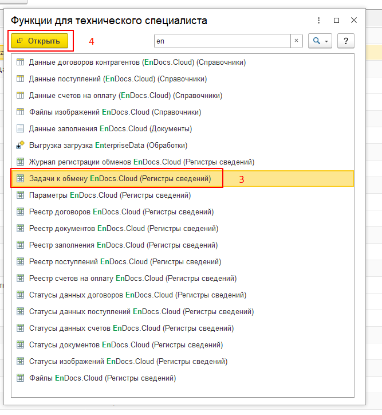This screenshot has width=382, height=415.
Task: Click the register icon beside Журнал регистрации обменов
Action: point(21,162)
